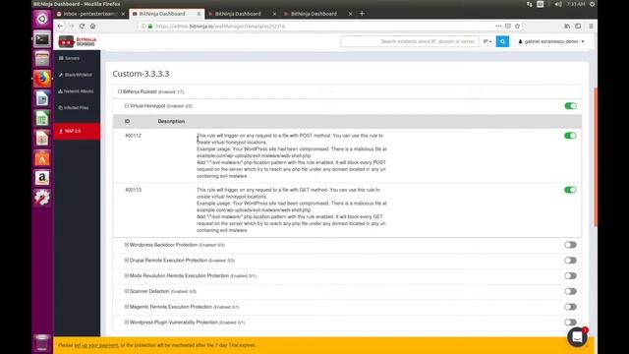The width and height of the screenshot is (629, 354).
Task: Click the browser back button
Action: [60, 27]
